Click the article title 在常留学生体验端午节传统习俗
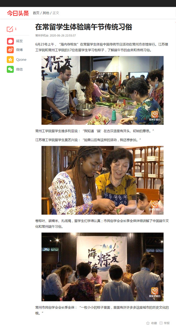The height and width of the screenshot is (330, 176). (83, 27)
